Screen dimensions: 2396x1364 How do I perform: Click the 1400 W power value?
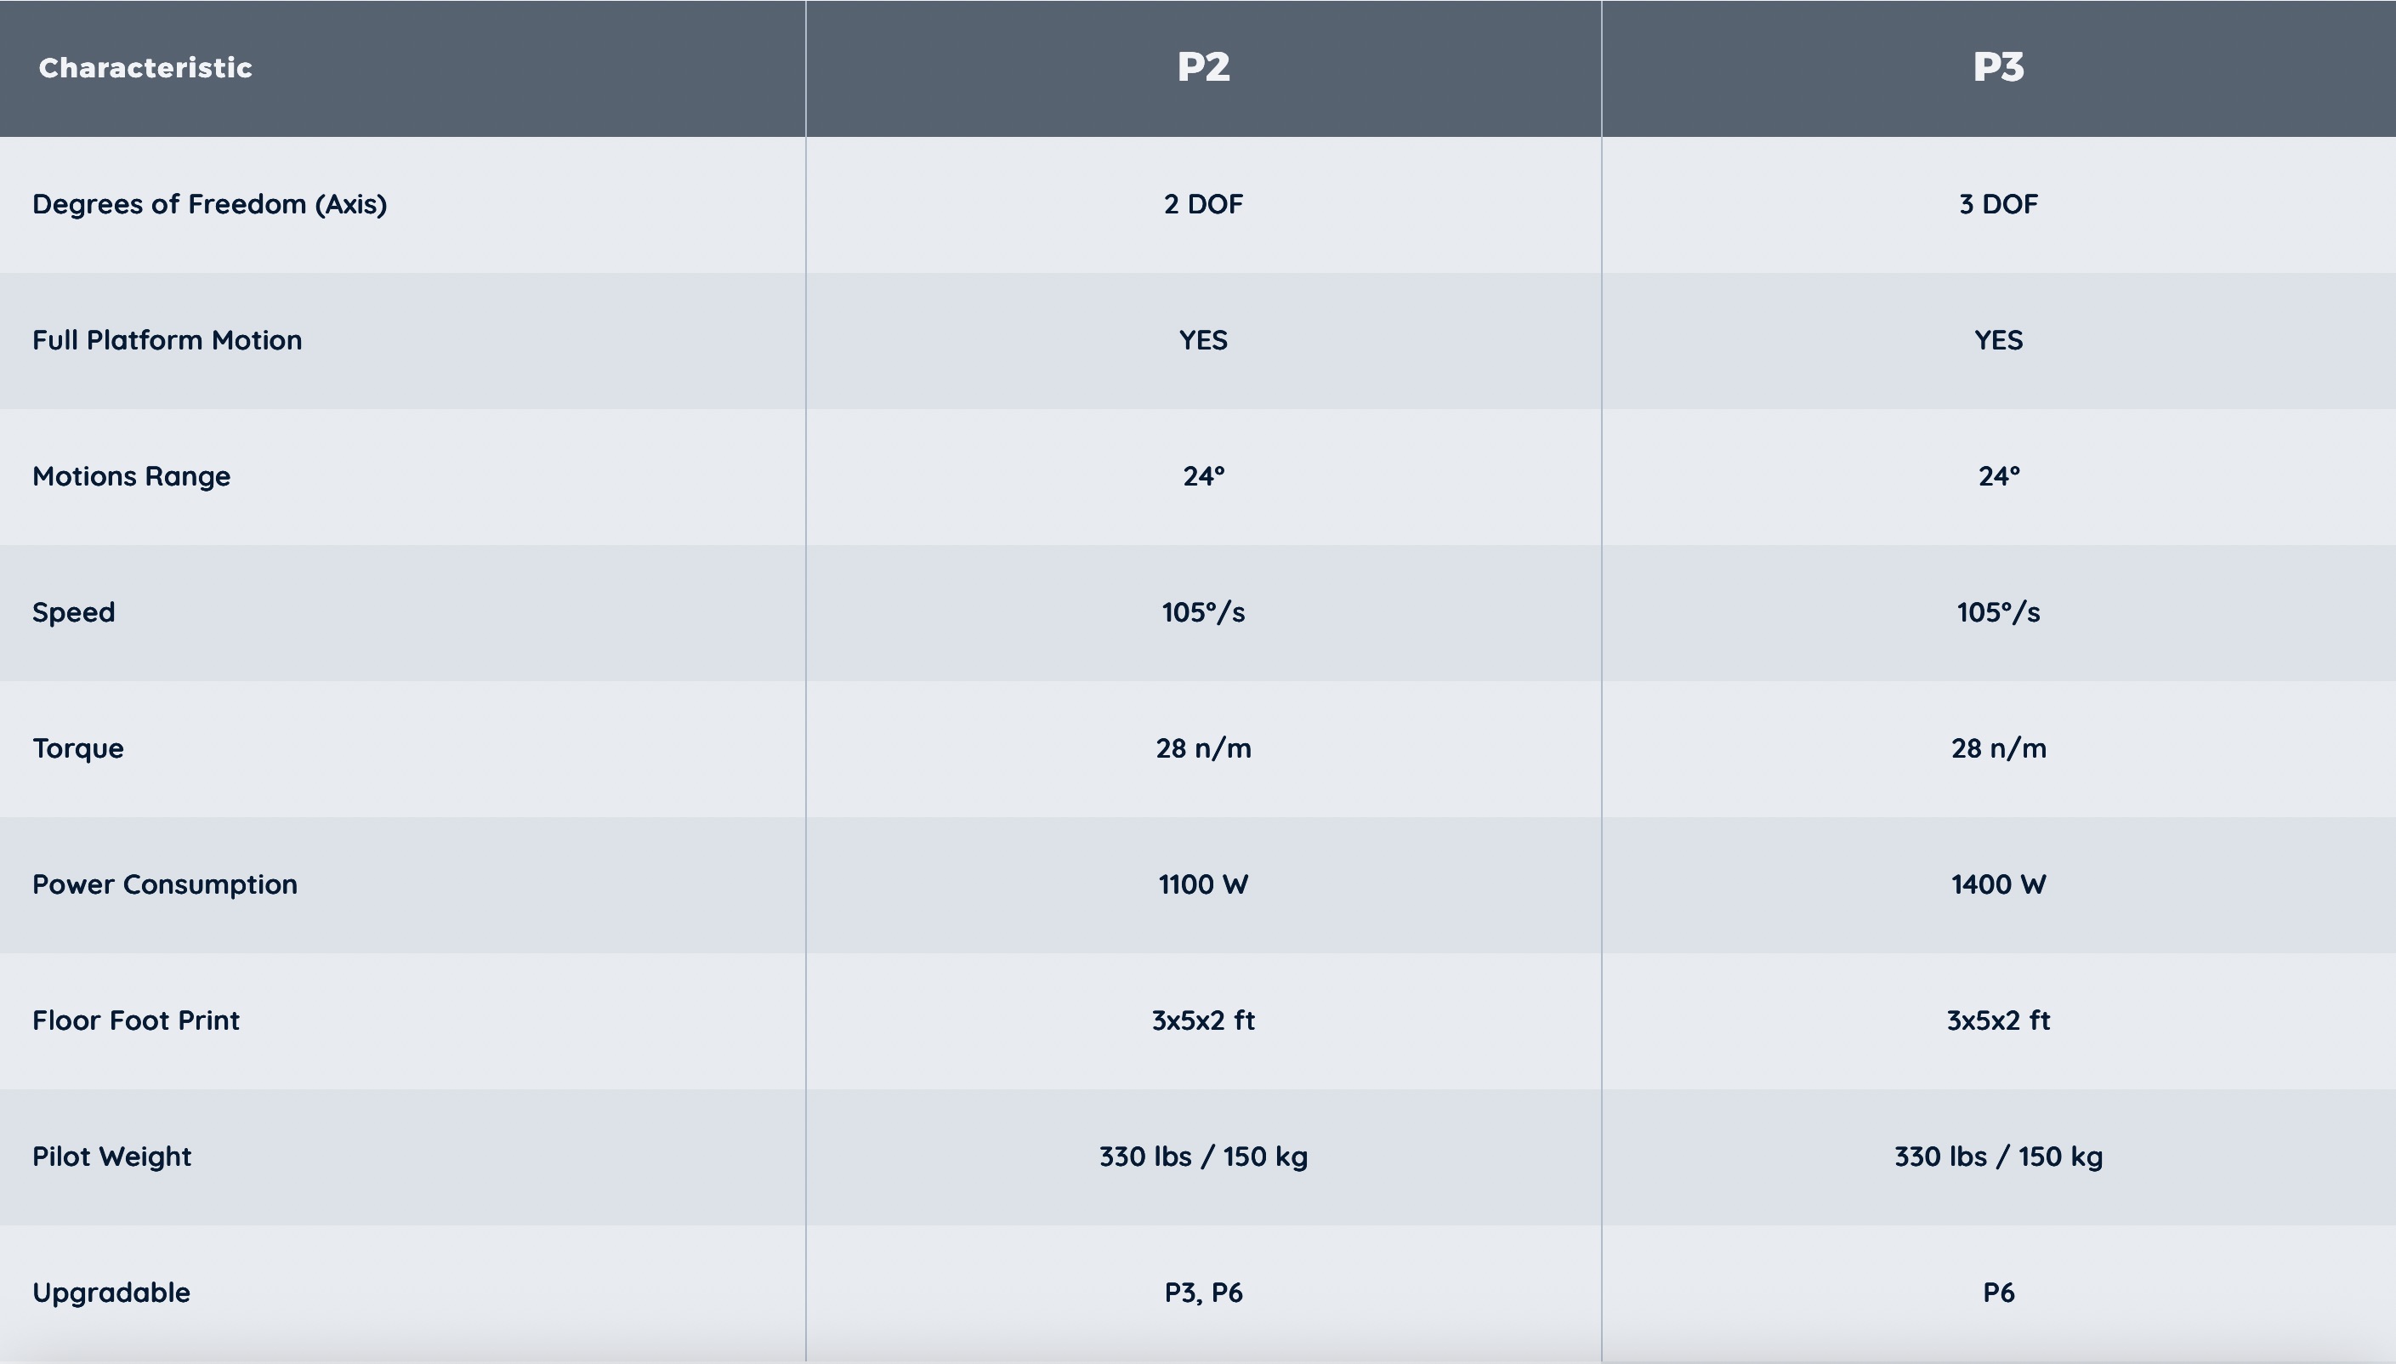(1998, 884)
